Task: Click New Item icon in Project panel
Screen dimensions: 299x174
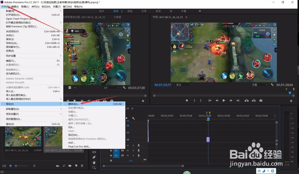Action: (x=76, y=166)
